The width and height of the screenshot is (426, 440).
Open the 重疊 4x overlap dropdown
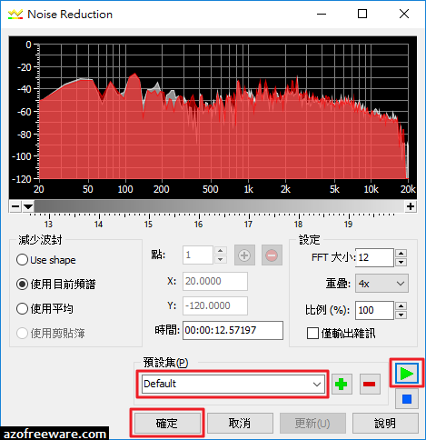click(x=381, y=284)
